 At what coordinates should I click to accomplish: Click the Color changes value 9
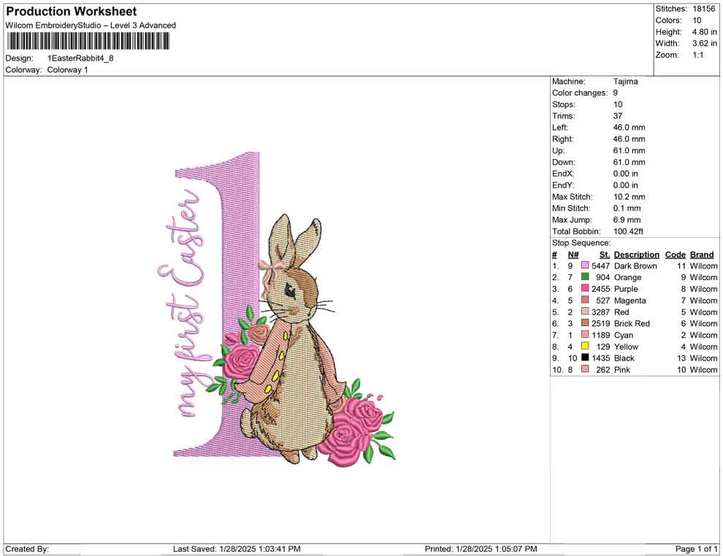coord(615,93)
